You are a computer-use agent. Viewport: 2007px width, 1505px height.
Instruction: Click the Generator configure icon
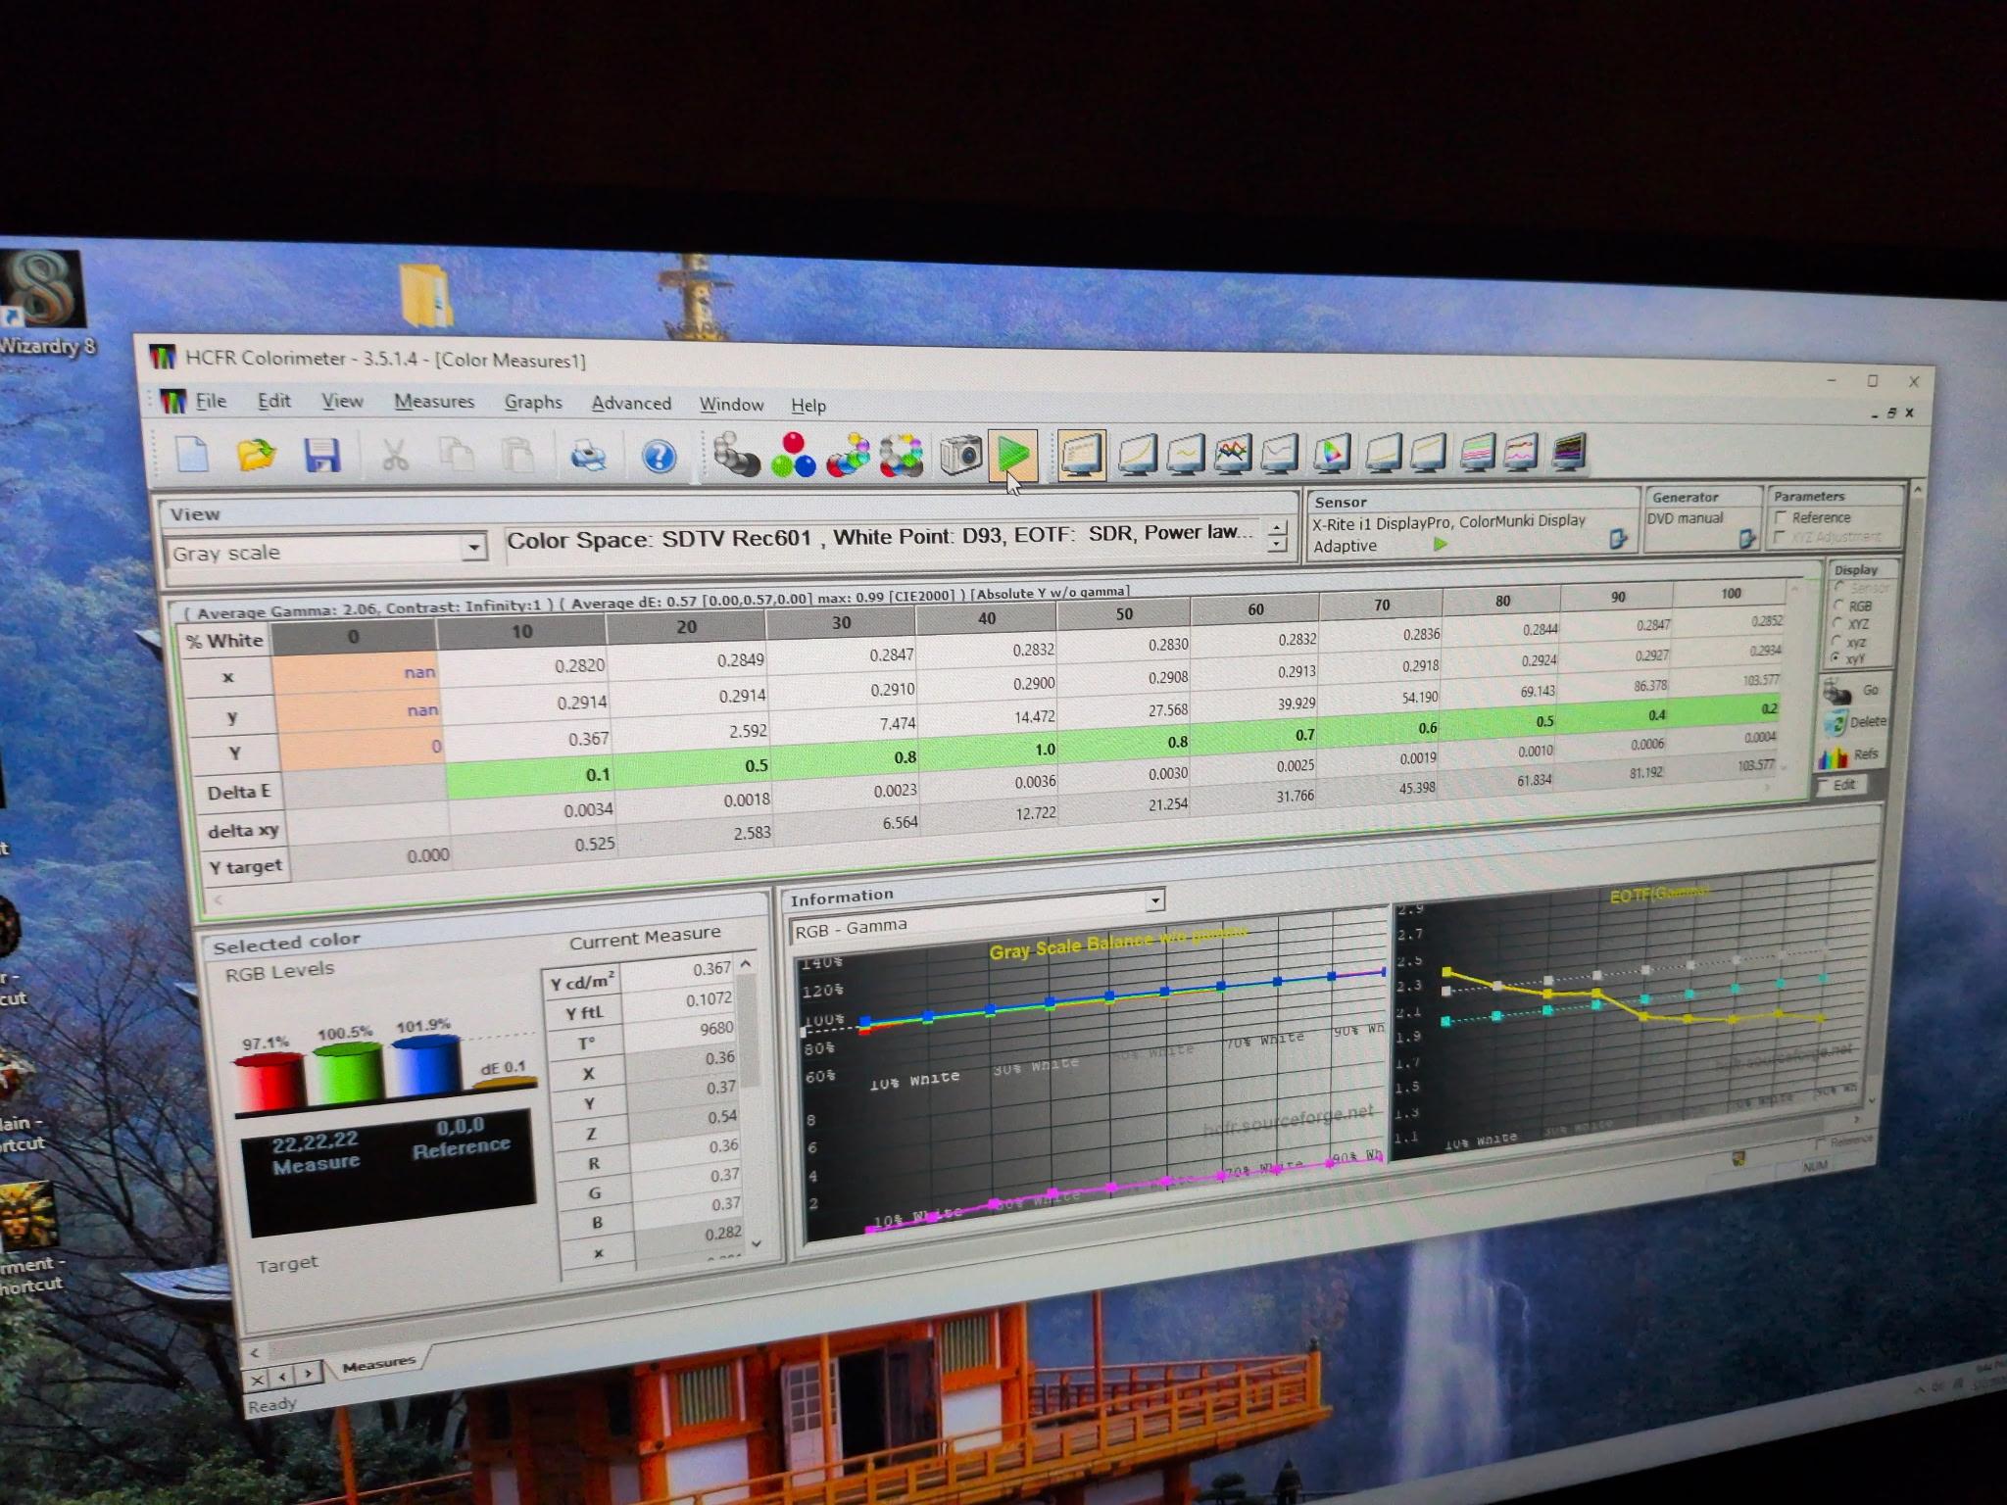point(1746,537)
